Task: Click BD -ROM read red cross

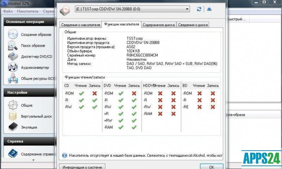Action: [200, 93]
